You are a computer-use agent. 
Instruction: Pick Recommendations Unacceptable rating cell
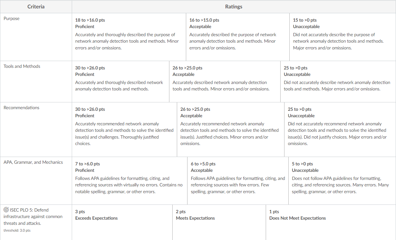pyautogui.click(x=340, y=130)
